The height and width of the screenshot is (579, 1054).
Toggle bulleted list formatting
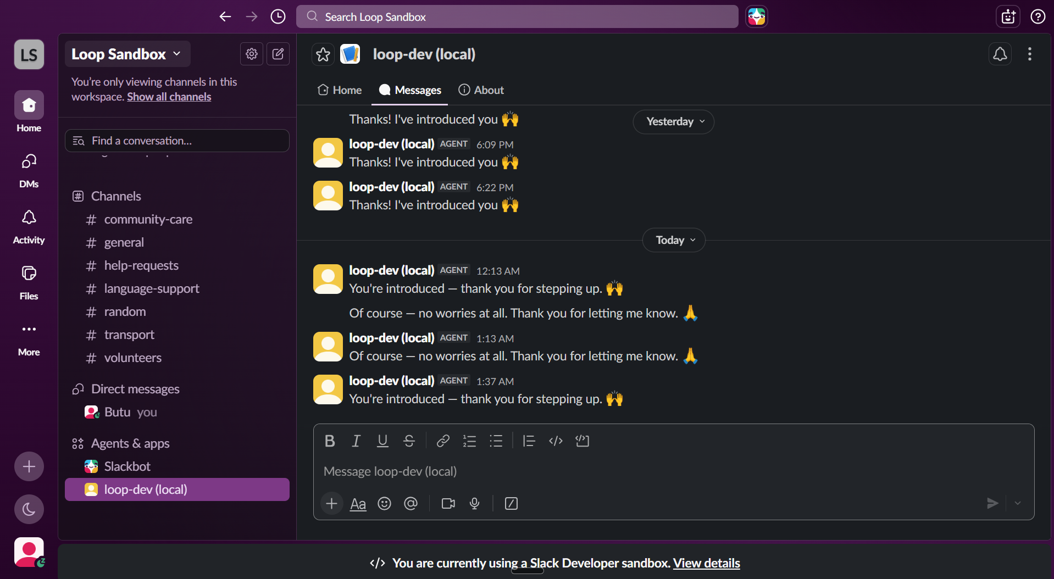(496, 441)
